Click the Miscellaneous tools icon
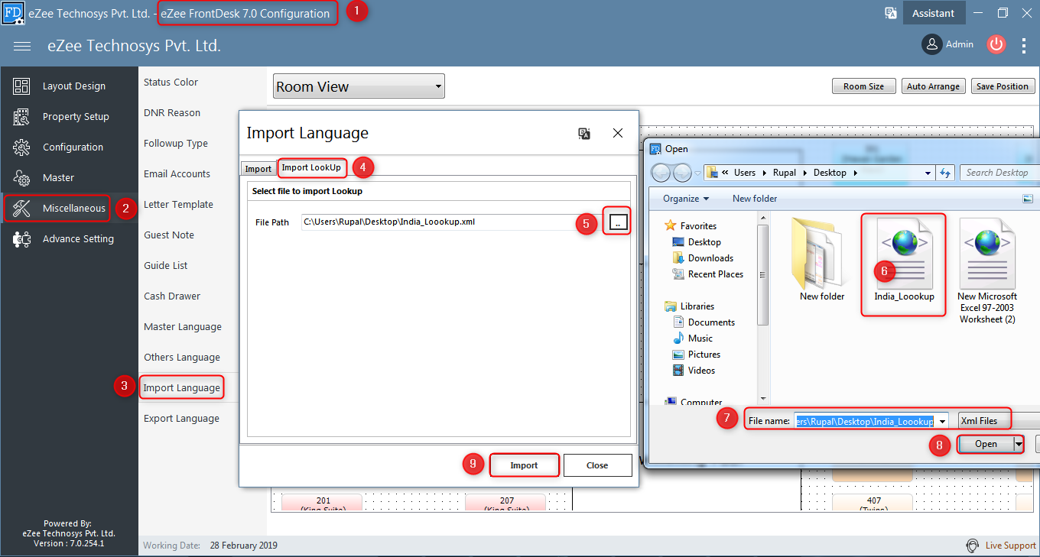The image size is (1040, 557). click(x=21, y=209)
